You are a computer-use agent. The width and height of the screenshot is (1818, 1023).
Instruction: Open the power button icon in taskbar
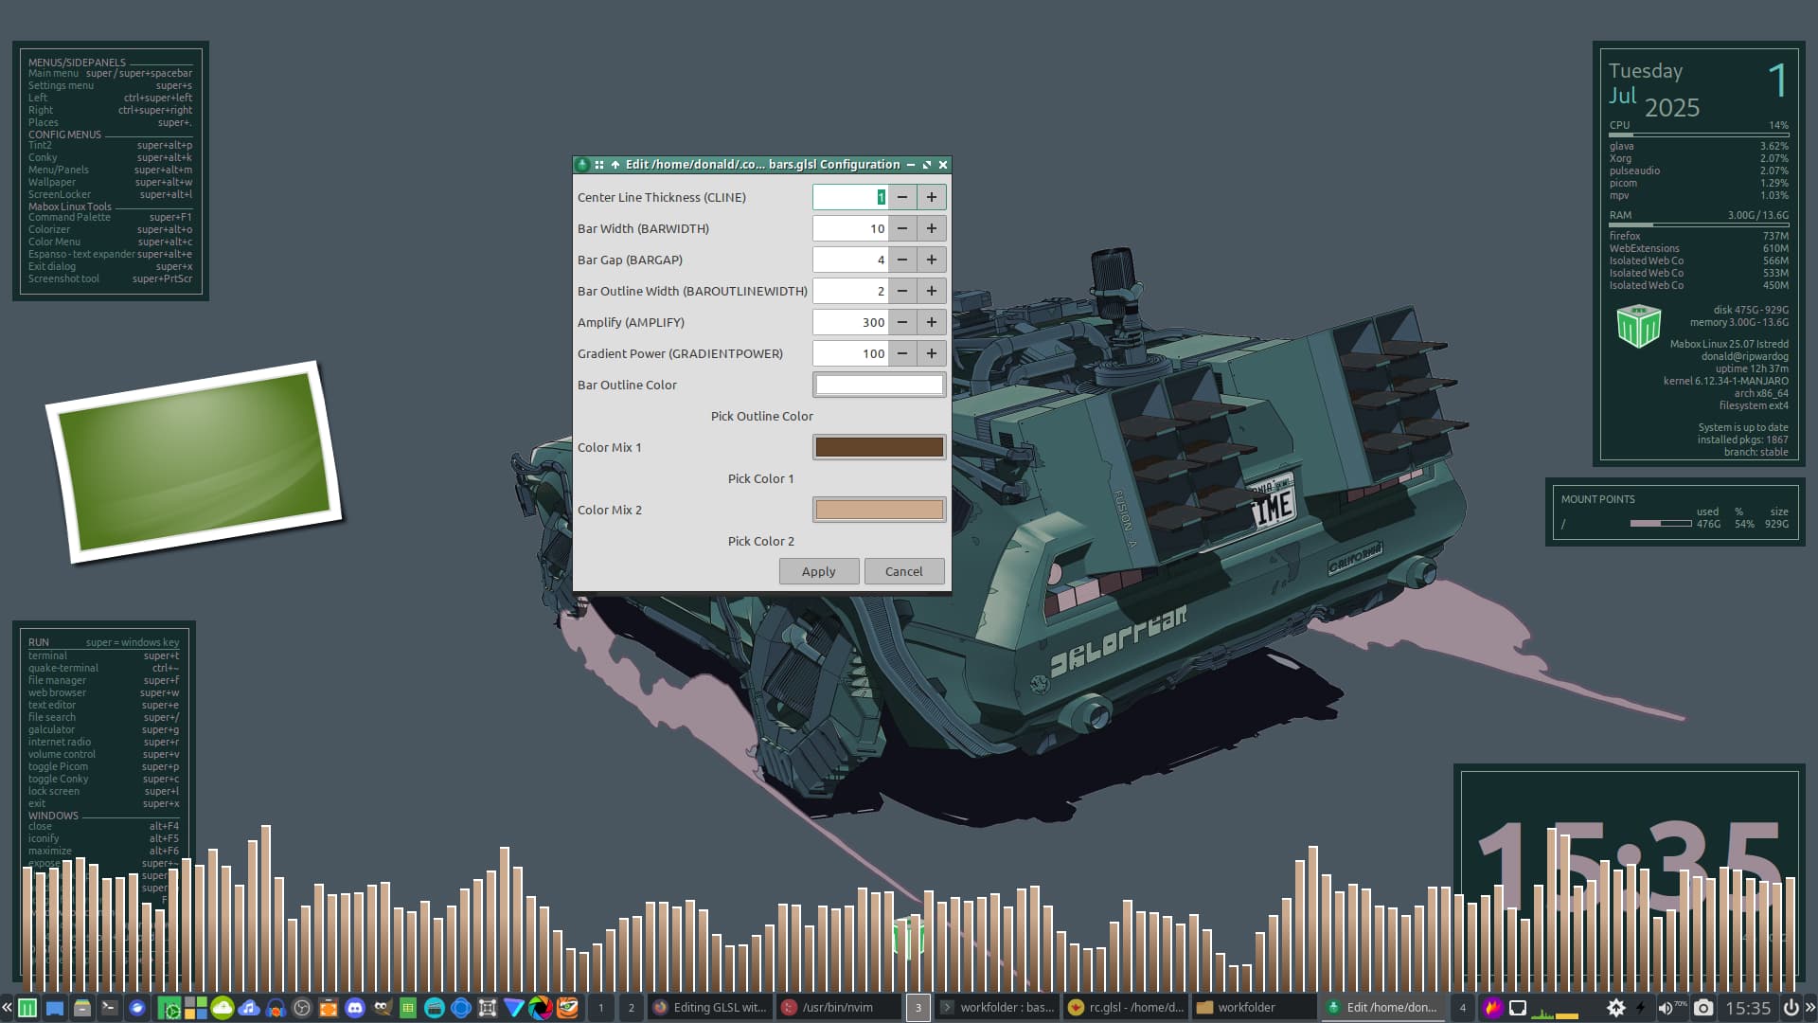point(1791,1008)
